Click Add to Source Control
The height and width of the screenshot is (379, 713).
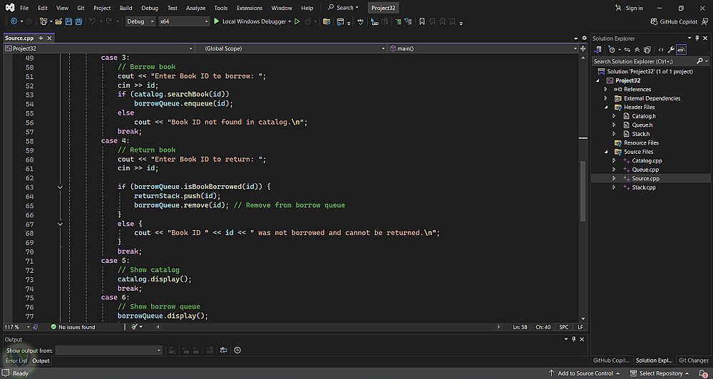pyautogui.click(x=585, y=373)
